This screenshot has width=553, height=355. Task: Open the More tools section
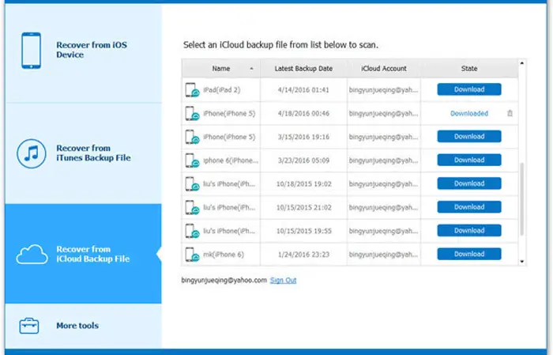(77, 326)
